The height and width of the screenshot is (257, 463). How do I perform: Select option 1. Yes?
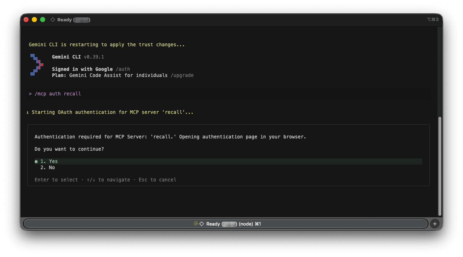[49, 161]
